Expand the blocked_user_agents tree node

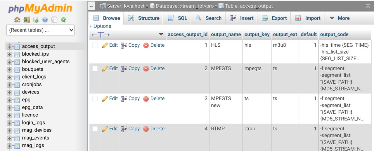[9, 62]
